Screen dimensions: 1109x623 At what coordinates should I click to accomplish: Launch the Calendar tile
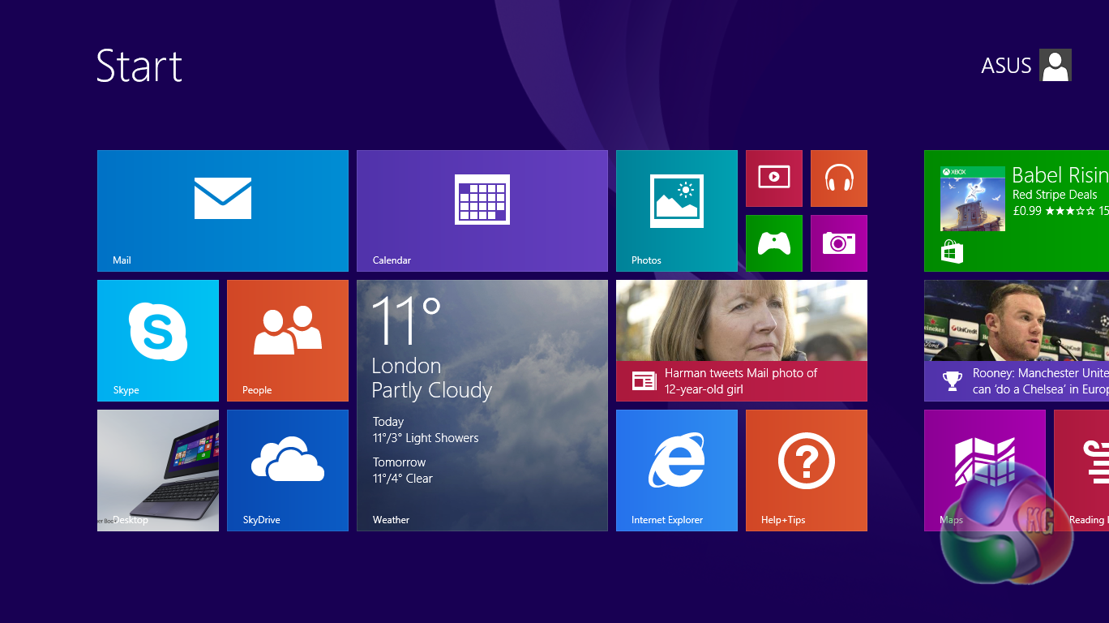(482, 211)
